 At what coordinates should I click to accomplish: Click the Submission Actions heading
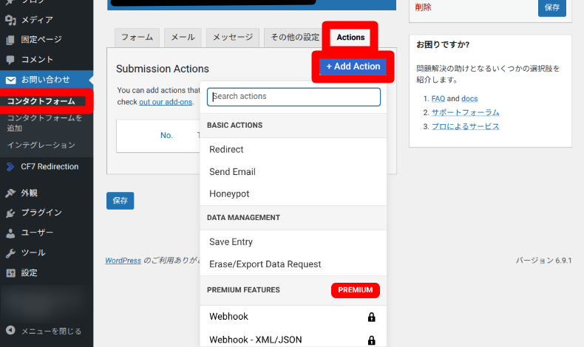point(163,69)
